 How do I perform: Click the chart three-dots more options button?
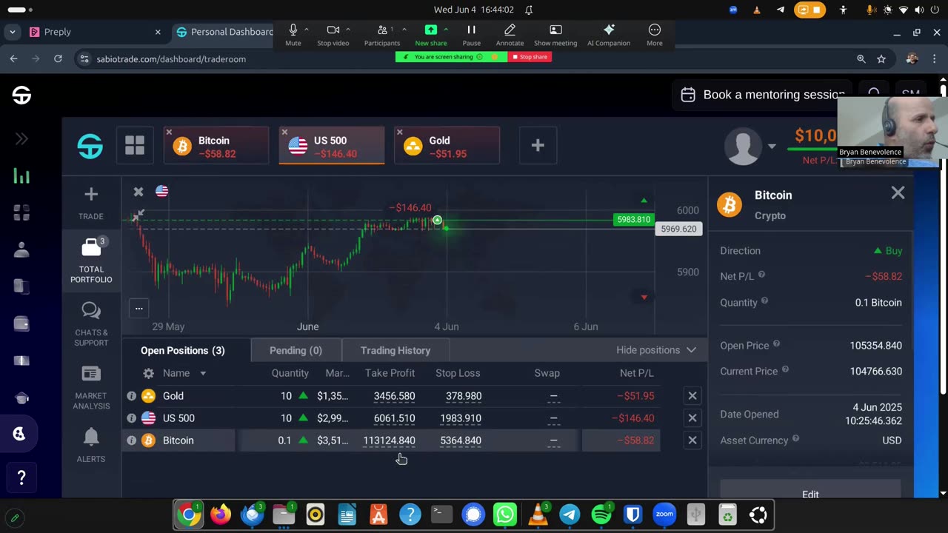pyautogui.click(x=138, y=308)
